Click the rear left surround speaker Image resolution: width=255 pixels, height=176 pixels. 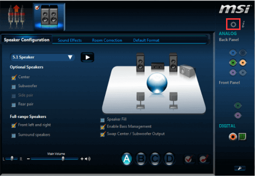tap(141, 100)
